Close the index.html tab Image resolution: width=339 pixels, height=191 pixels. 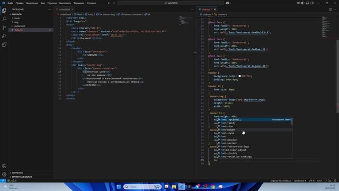[x=72, y=10]
